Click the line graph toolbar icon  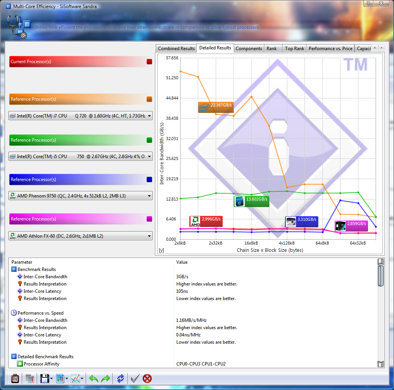pos(75,379)
